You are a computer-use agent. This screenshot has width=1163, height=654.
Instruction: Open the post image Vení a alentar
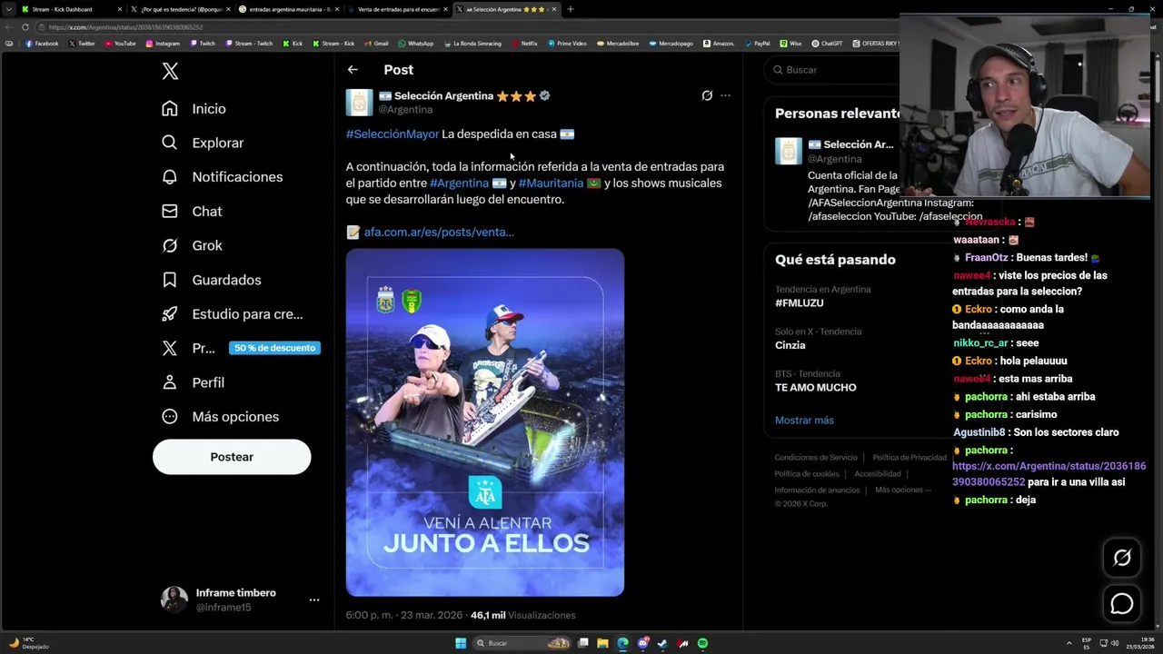[485, 422]
